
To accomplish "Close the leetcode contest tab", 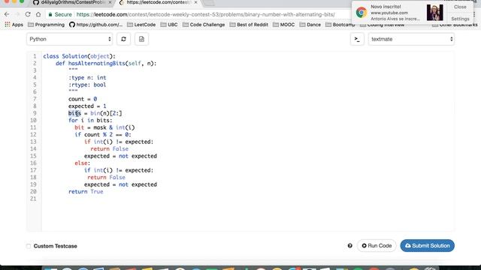I will [195, 2].
